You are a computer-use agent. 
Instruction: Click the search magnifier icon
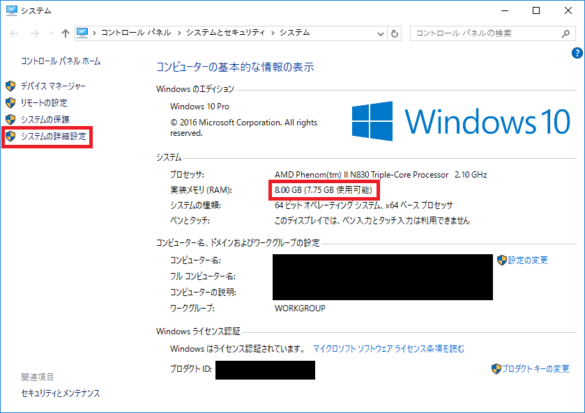point(565,33)
